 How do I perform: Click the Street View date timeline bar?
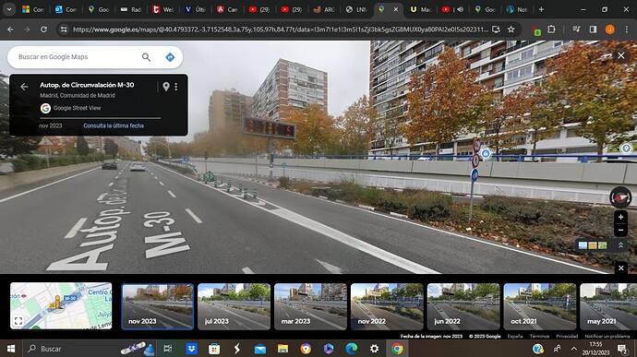[x=101, y=118]
